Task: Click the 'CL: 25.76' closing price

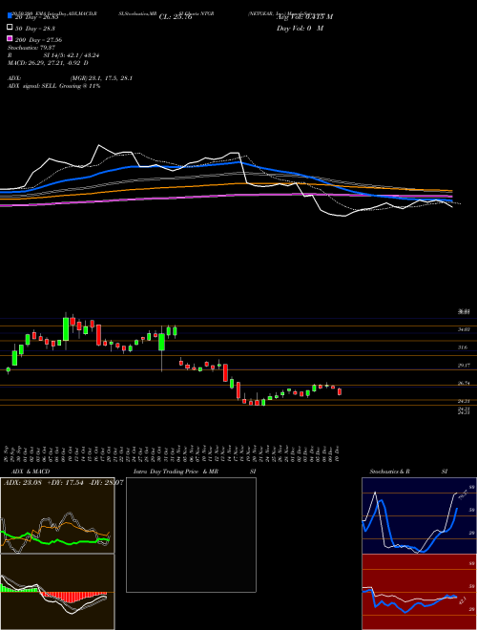Action: point(176,17)
